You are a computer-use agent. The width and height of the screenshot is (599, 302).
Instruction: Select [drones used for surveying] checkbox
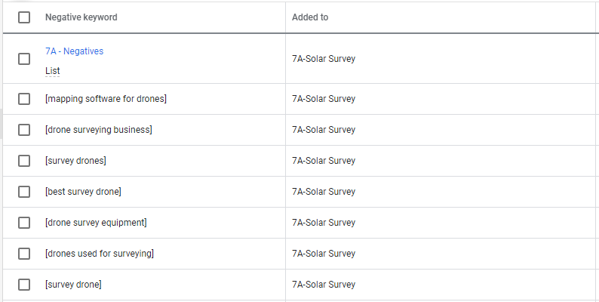(24, 254)
